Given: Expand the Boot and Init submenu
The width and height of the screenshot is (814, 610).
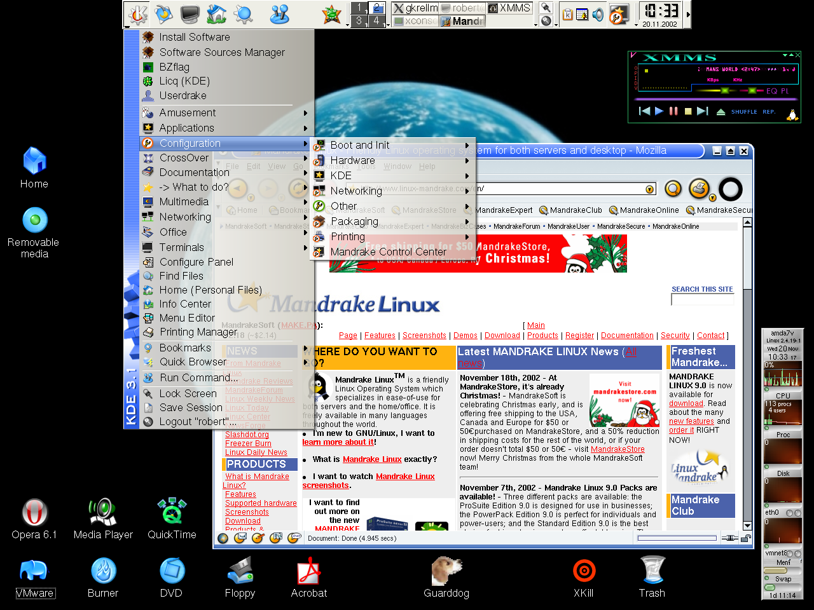Looking at the screenshot, I should pyautogui.click(x=392, y=145).
